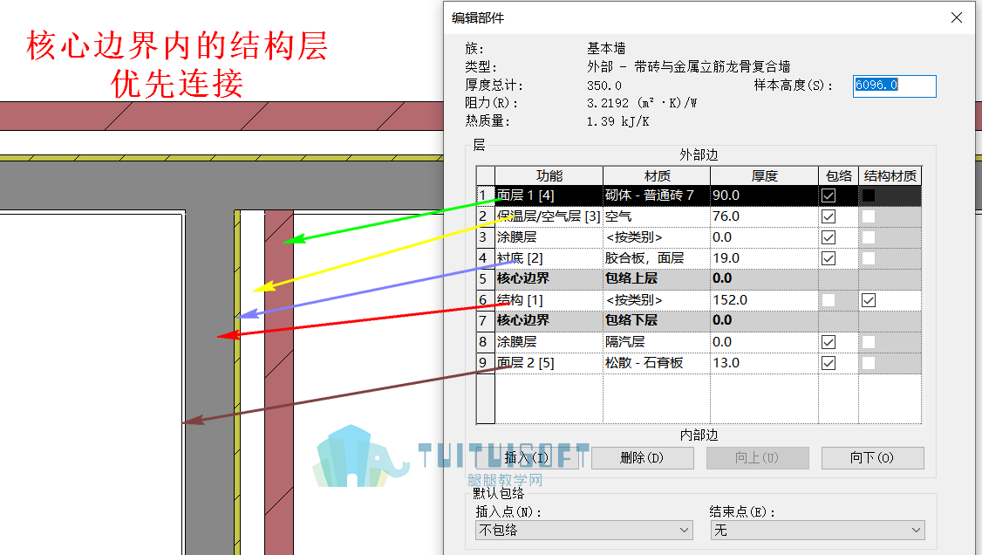Toggle 结构材质 checkbox for 面层 1 [4] row
This screenshot has height=555, width=982.
point(868,195)
